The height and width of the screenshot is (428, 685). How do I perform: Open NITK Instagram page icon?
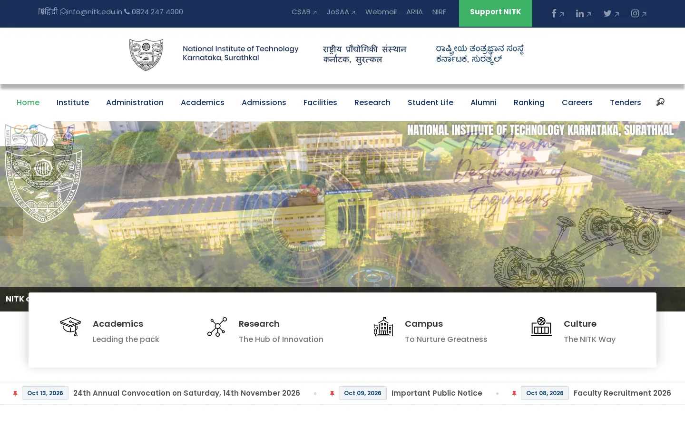tap(635, 13)
